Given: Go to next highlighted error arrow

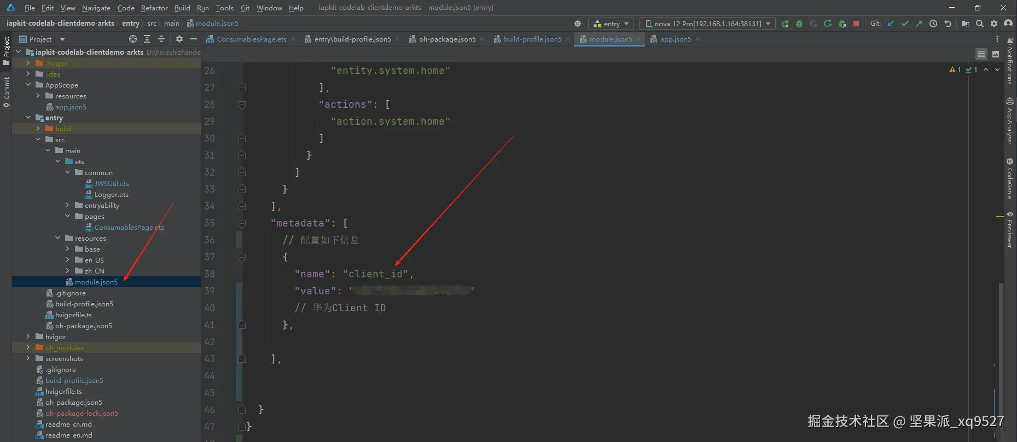Looking at the screenshot, I should click(997, 69).
